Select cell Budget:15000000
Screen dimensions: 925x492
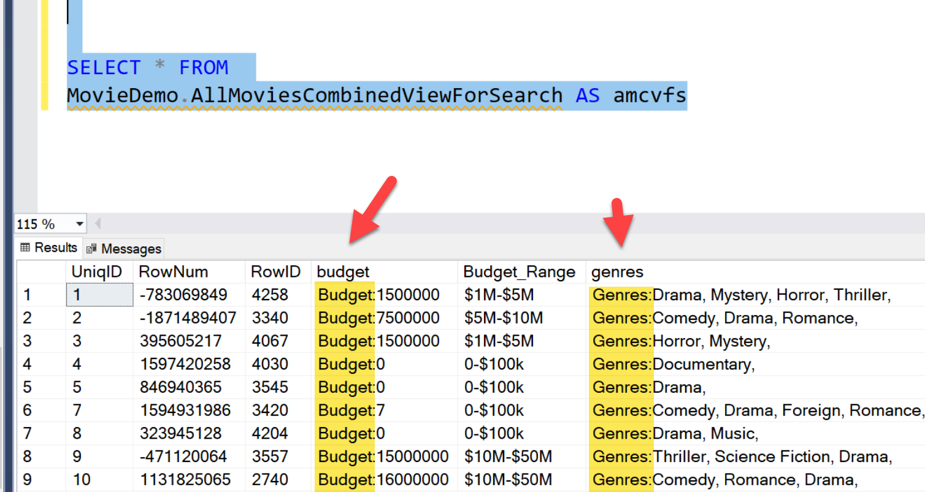coord(385,456)
